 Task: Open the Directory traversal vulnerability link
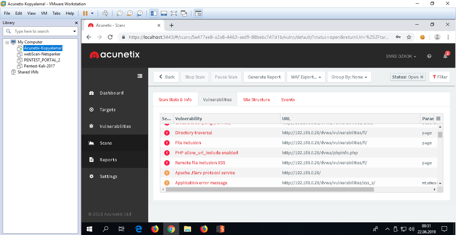coord(194,133)
